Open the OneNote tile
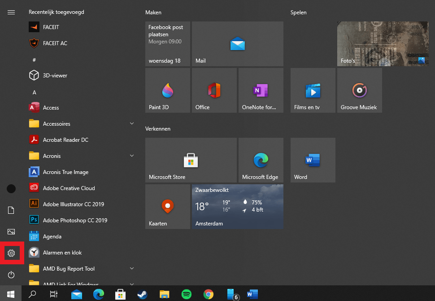Image resolution: width=435 pixels, height=301 pixels. [x=261, y=90]
